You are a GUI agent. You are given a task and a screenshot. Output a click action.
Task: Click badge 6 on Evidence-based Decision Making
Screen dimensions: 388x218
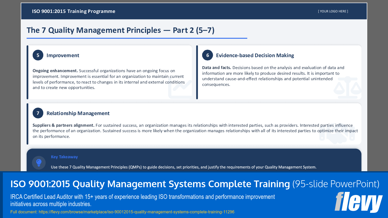tap(207, 55)
